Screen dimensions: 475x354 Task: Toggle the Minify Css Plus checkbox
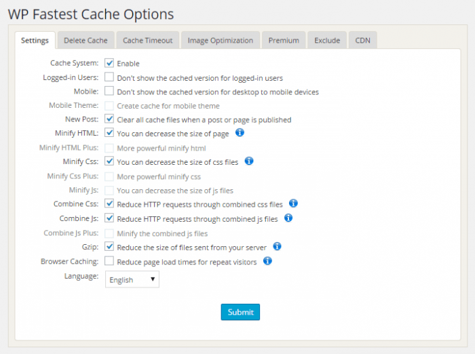point(109,176)
